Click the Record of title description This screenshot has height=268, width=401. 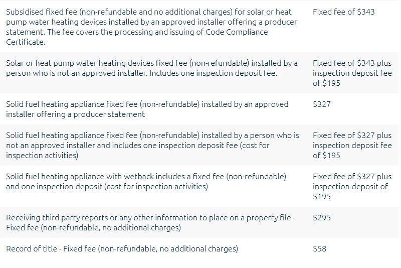tap(122, 249)
